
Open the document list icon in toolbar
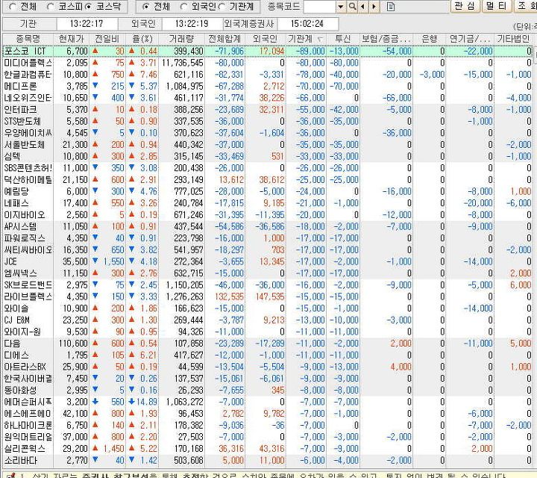point(390,7)
